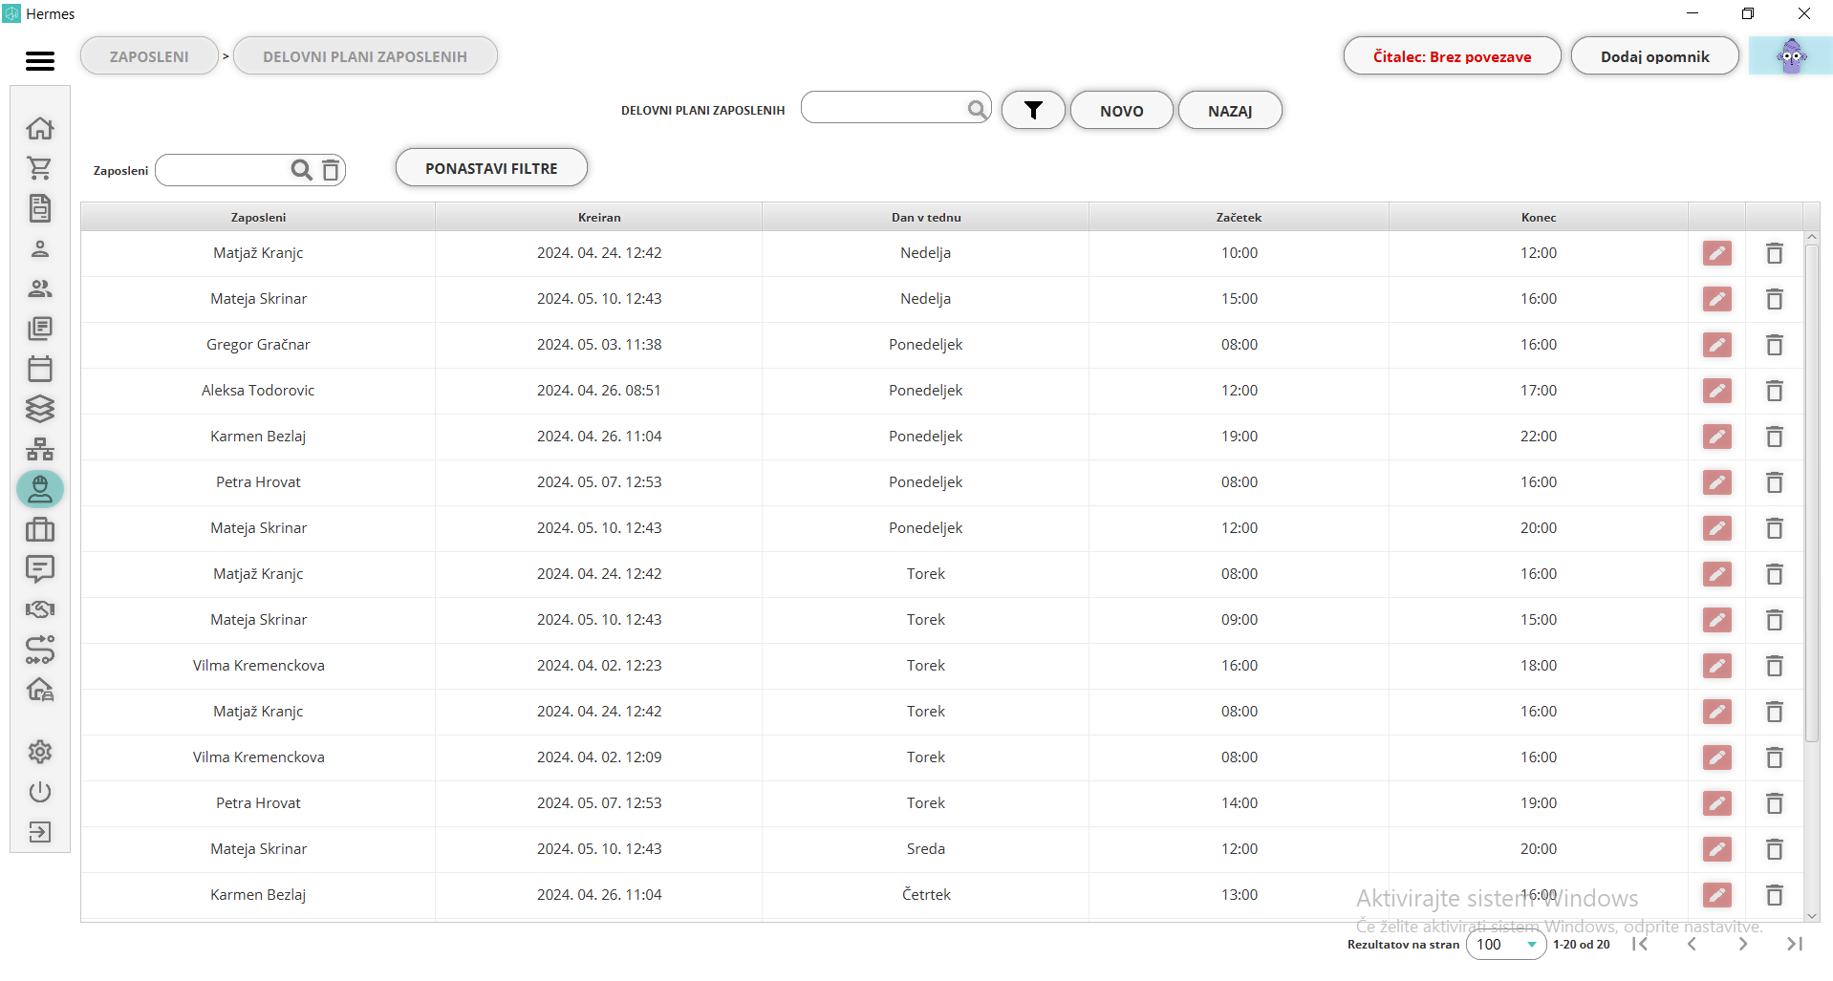
Task: Click Četrtek cell for Karmen Bezlaj
Action: pos(926,895)
